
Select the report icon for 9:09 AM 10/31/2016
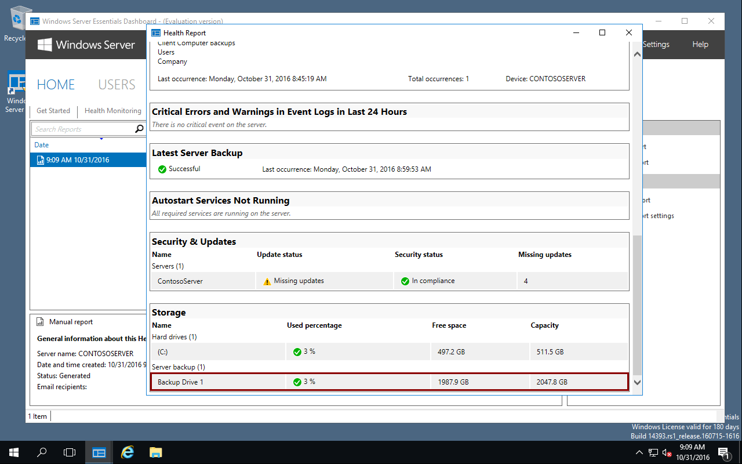point(40,160)
